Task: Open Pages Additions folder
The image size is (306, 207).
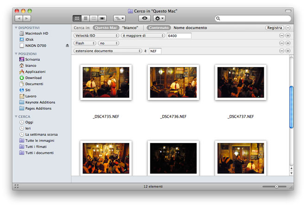Action: click(x=38, y=108)
